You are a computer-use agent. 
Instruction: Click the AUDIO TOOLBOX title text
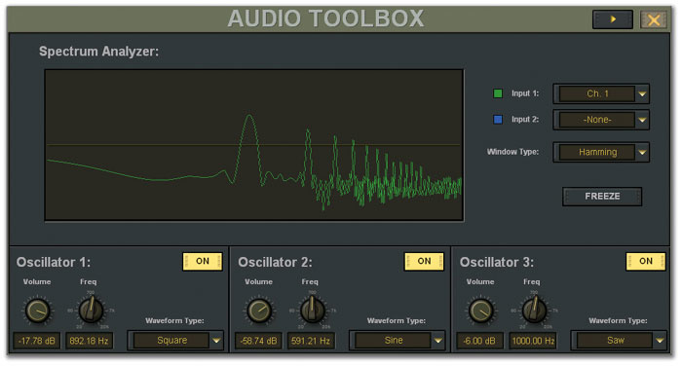tap(325, 18)
